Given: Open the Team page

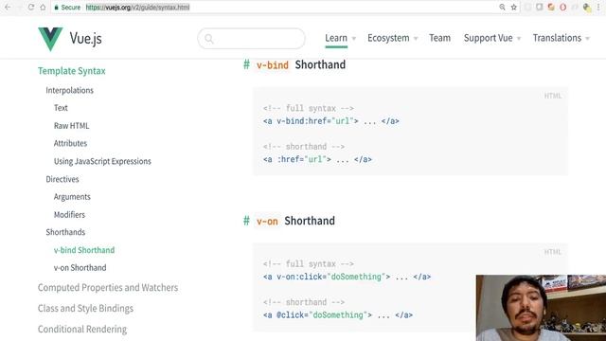Looking at the screenshot, I should 439,38.
